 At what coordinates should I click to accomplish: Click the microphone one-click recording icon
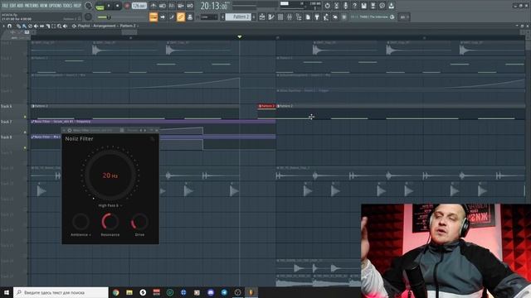(345, 6)
